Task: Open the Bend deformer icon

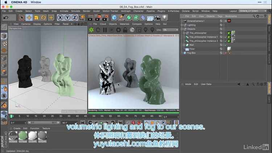Action: (143, 17)
